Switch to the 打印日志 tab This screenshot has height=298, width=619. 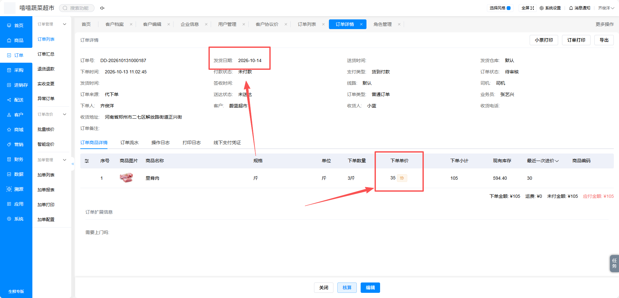192,143
